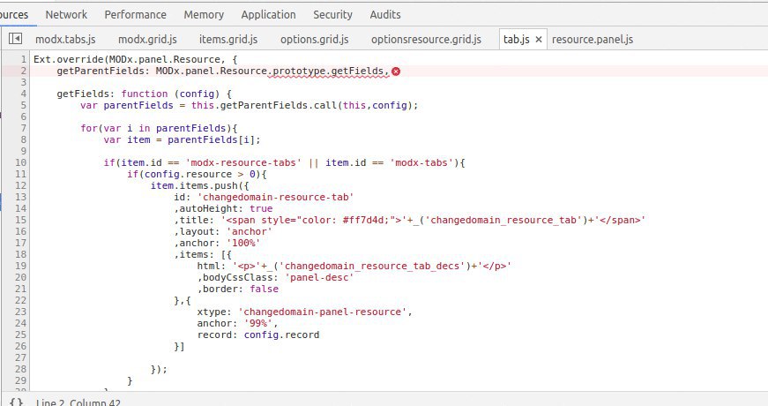This screenshot has height=406, width=768.
Task: Click the 'modx-tabs' string on line 10
Action: coord(421,162)
